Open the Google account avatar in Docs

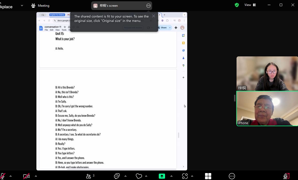point(182,28)
